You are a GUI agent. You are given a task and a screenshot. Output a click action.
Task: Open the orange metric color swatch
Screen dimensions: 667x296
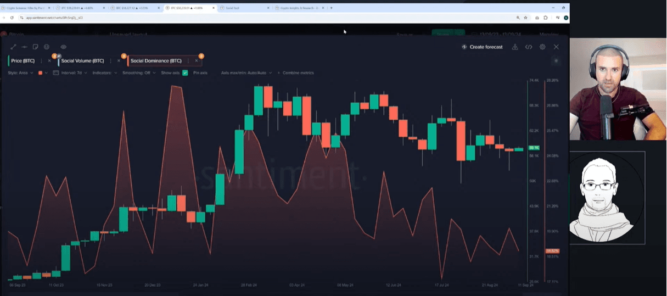pyautogui.click(x=40, y=72)
